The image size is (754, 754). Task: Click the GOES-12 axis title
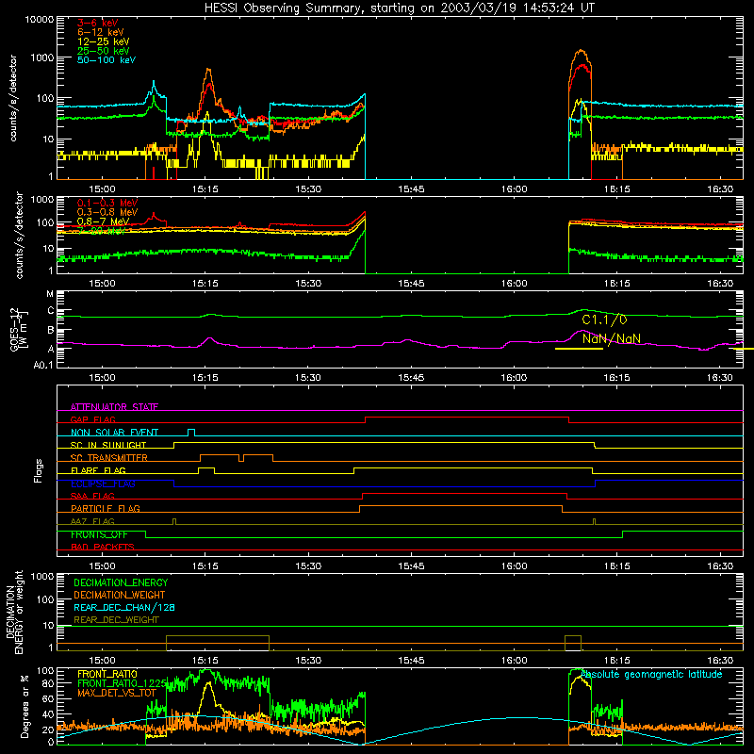(x=18, y=330)
